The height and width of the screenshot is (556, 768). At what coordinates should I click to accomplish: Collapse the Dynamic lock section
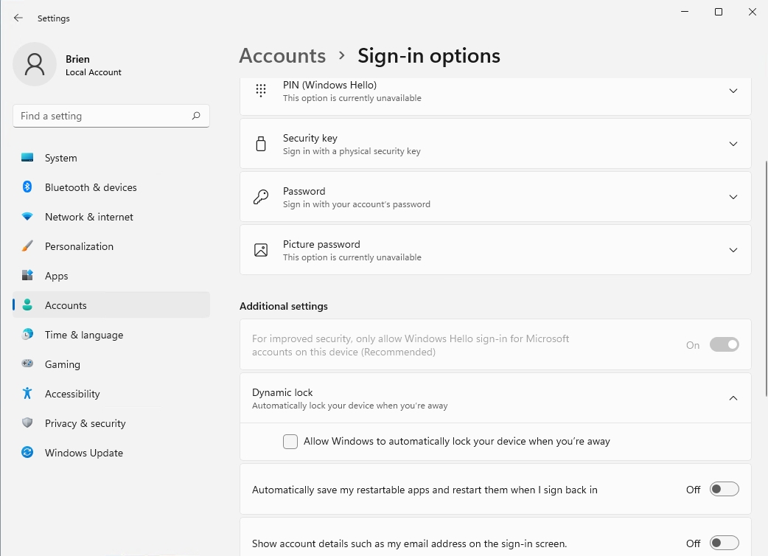(x=733, y=397)
